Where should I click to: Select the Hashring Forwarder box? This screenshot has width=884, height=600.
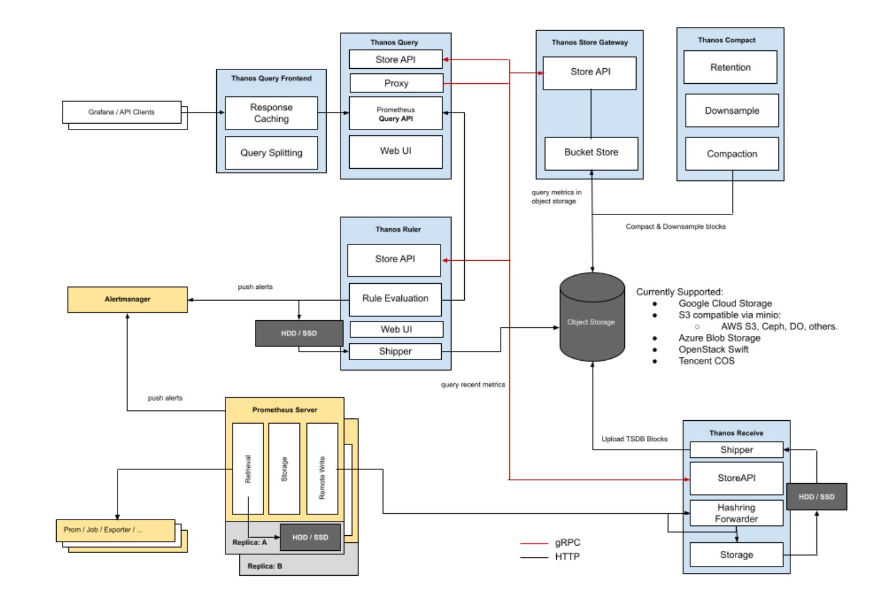point(737,513)
